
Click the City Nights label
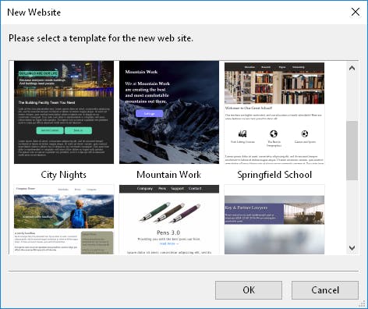click(x=64, y=175)
